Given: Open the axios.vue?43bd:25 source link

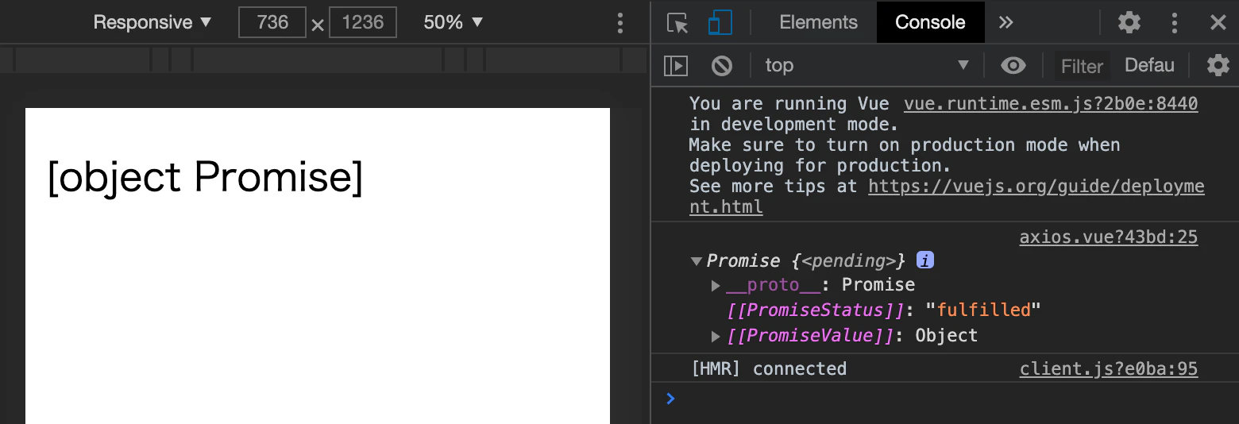Looking at the screenshot, I should [x=1108, y=237].
